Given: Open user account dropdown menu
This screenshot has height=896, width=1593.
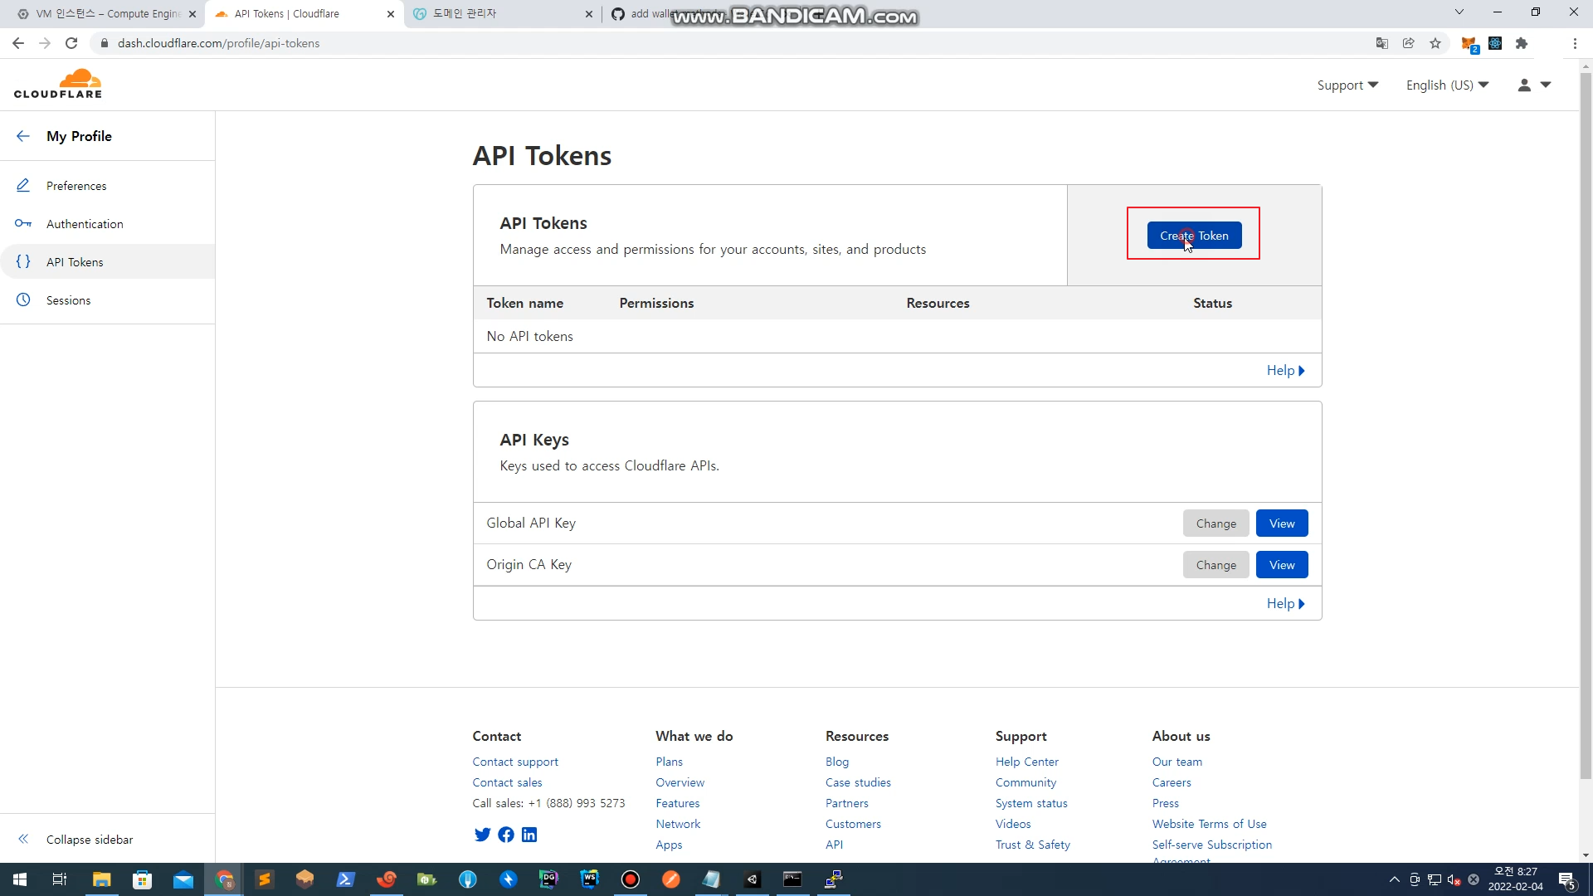Looking at the screenshot, I should [1534, 85].
